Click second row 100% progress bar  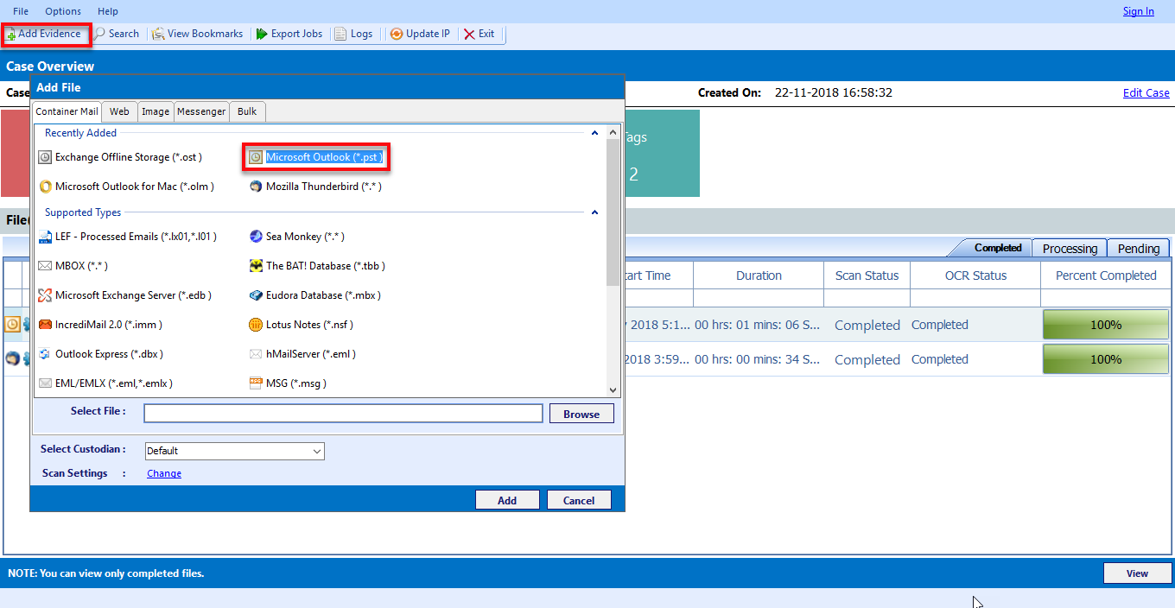(x=1106, y=359)
